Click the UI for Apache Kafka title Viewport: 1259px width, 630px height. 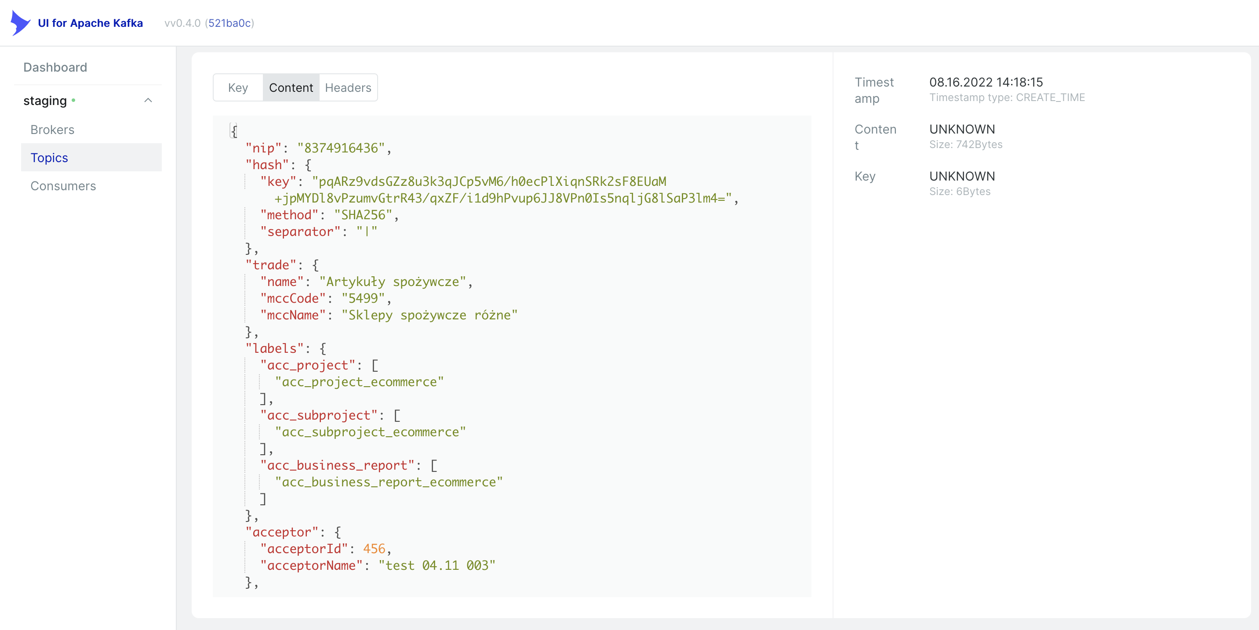click(91, 23)
